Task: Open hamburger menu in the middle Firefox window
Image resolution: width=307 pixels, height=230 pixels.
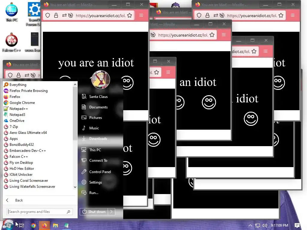Action: tap(224, 35)
